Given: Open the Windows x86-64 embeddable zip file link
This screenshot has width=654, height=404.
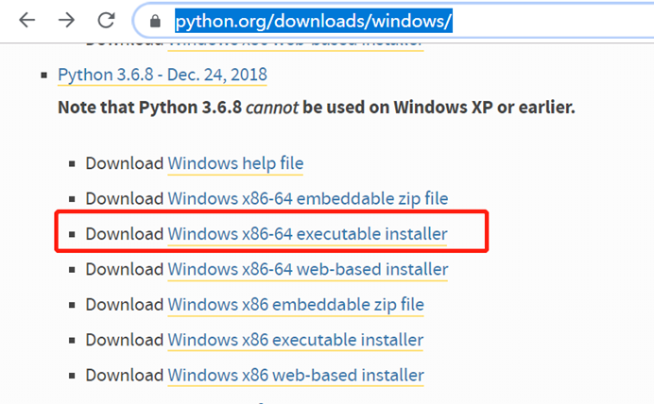Looking at the screenshot, I should [x=308, y=198].
